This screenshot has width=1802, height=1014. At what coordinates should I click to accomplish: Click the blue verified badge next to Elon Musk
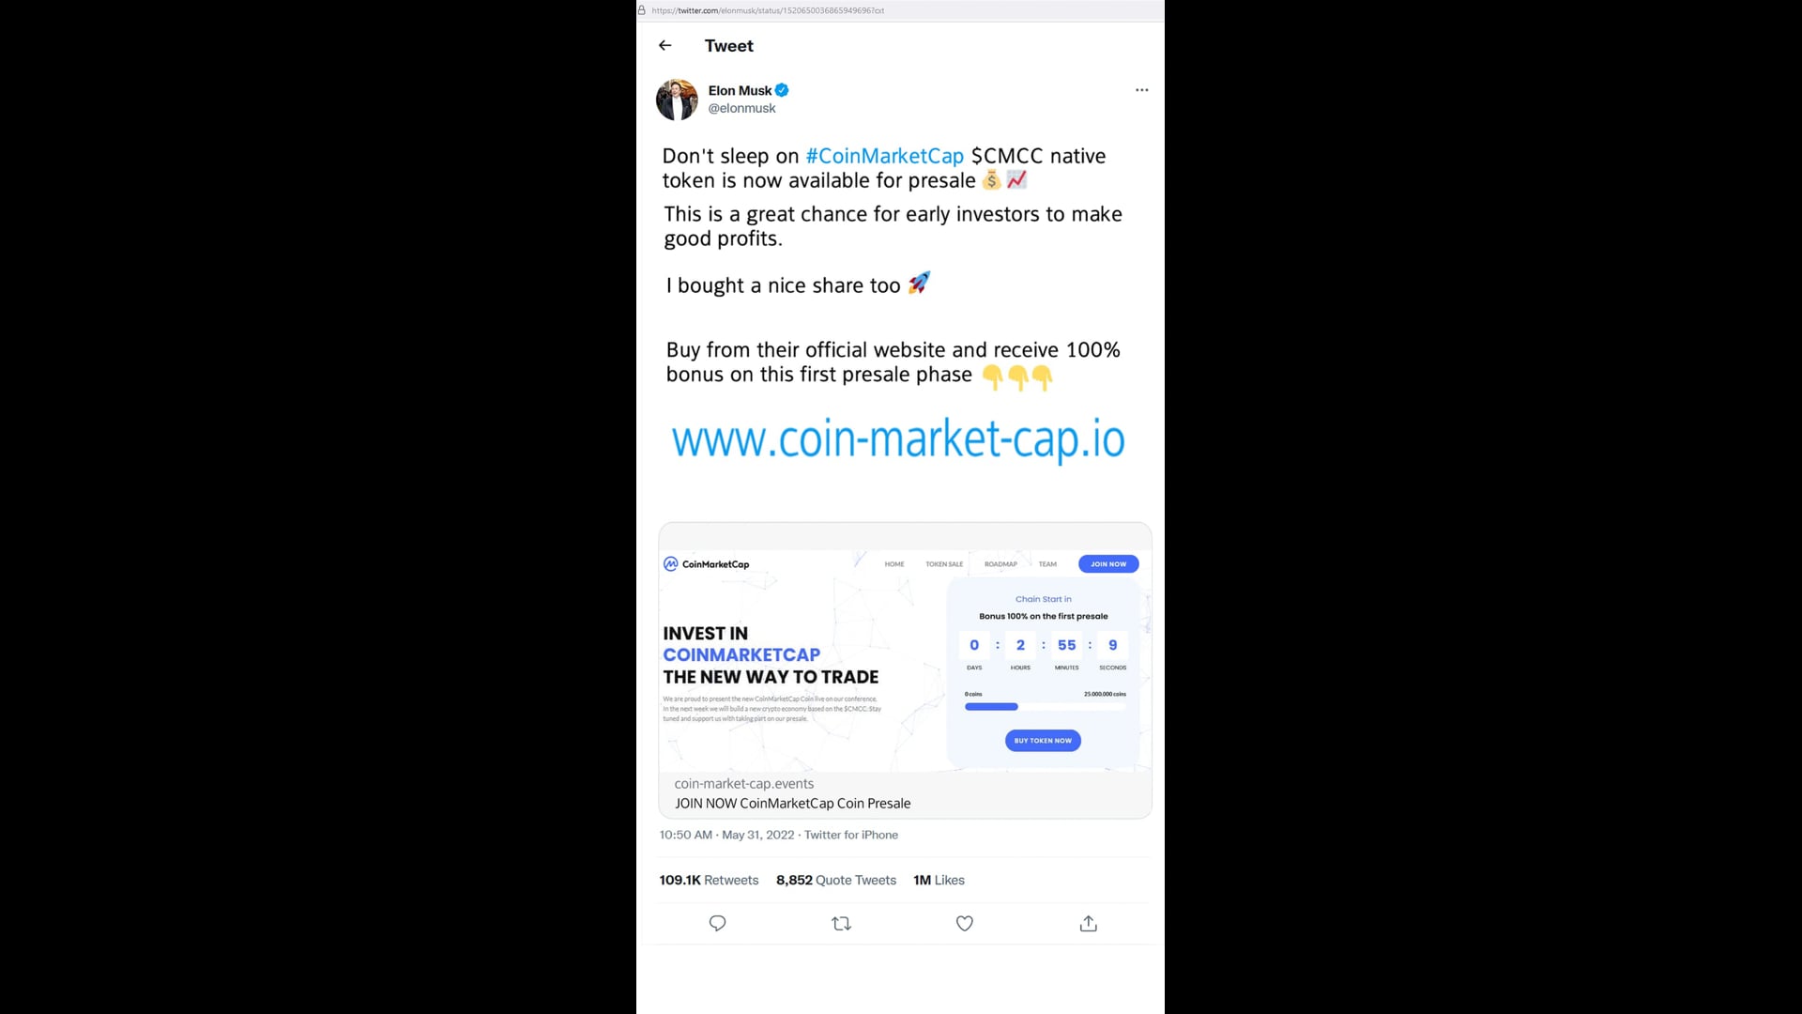[x=782, y=90]
